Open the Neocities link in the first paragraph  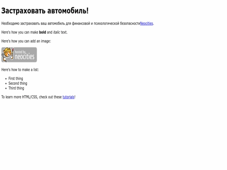pyautogui.click(x=146, y=24)
